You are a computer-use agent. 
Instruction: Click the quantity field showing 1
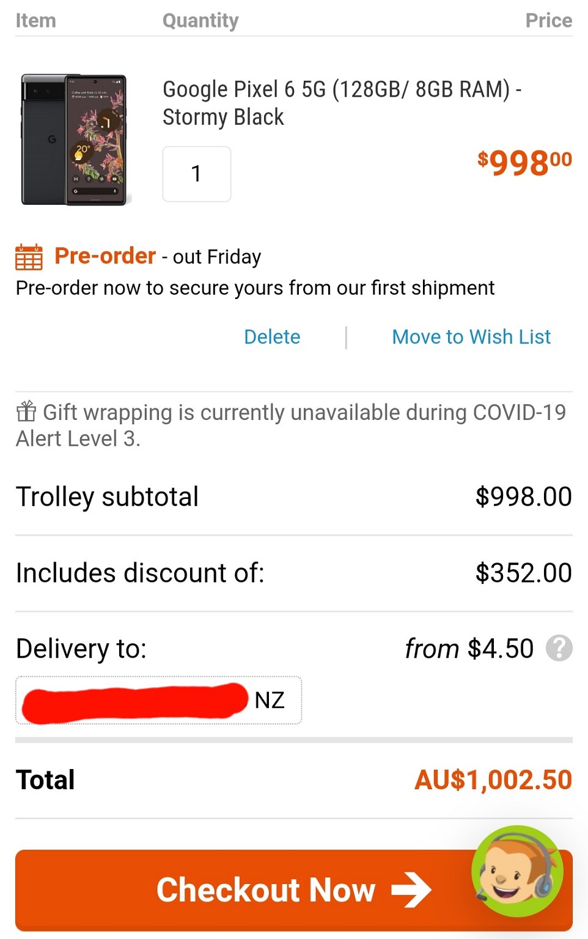[196, 174]
